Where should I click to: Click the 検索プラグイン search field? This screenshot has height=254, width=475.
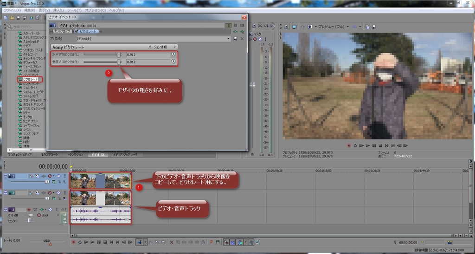coord(26,26)
